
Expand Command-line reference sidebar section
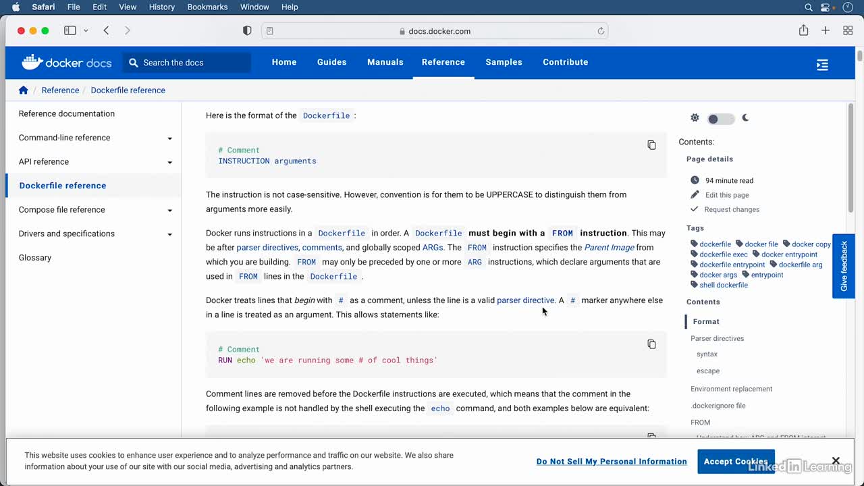tap(169, 138)
